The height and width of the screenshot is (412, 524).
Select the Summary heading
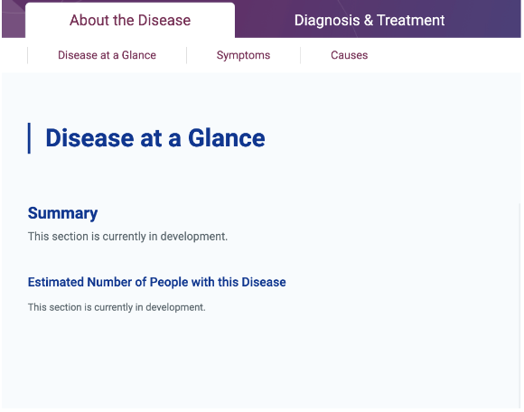[x=63, y=213]
